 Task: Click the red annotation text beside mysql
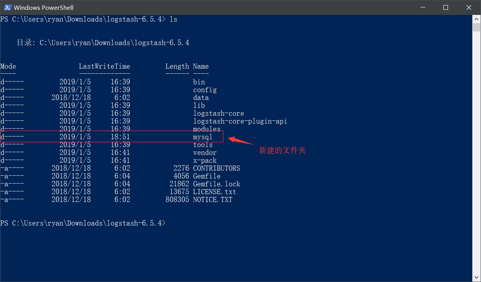click(x=282, y=150)
